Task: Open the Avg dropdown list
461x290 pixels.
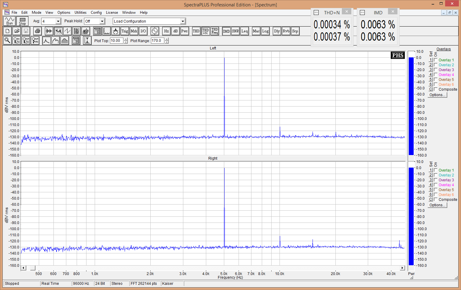Action: click(58, 21)
